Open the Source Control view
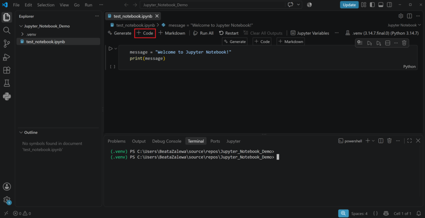 [x=7, y=44]
